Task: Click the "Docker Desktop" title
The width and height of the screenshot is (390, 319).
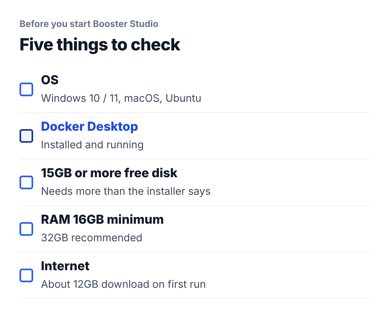Action: 90,126
